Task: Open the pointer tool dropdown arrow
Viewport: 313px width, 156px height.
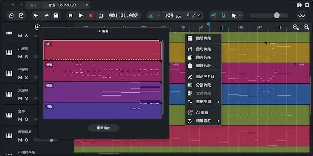Action: pyautogui.click(x=241, y=16)
